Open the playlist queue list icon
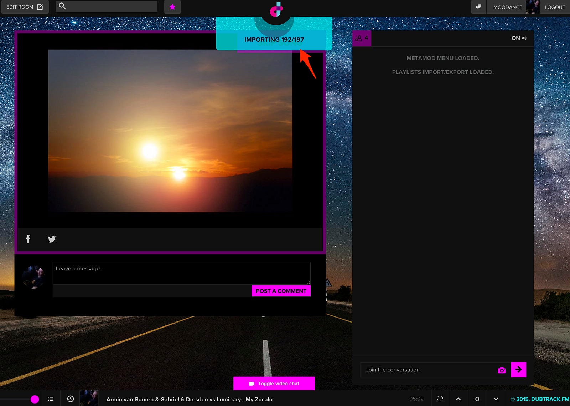570x406 pixels. tap(51, 399)
